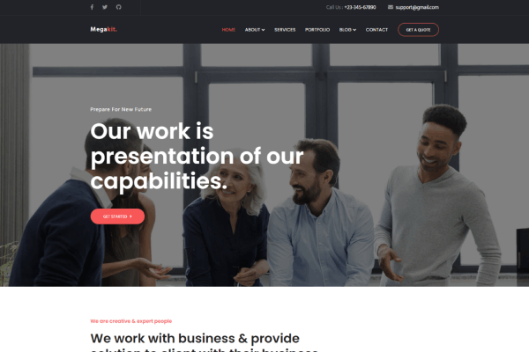Open the GitHub social icon
The image size is (529, 352).
pyautogui.click(x=118, y=7)
